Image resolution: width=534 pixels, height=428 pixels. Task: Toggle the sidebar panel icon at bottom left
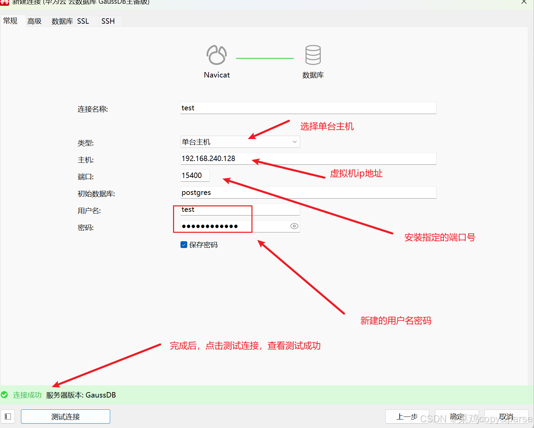click(8, 416)
